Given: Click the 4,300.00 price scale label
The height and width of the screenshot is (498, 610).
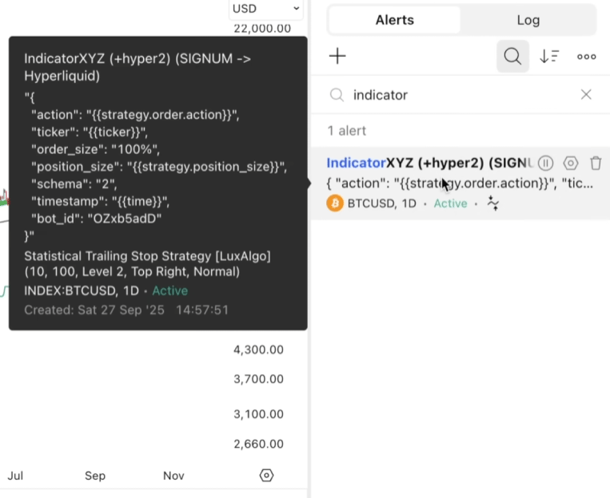Looking at the screenshot, I should [x=258, y=350].
